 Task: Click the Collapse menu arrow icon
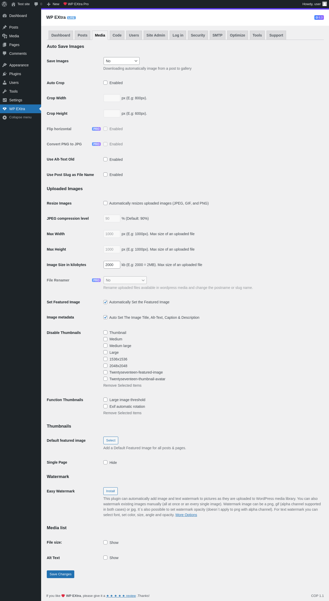pyautogui.click(x=5, y=117)
